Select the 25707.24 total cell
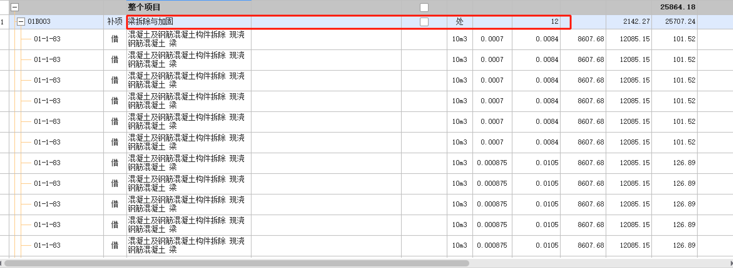Screen dimensions: 733x268 [674, 22]
